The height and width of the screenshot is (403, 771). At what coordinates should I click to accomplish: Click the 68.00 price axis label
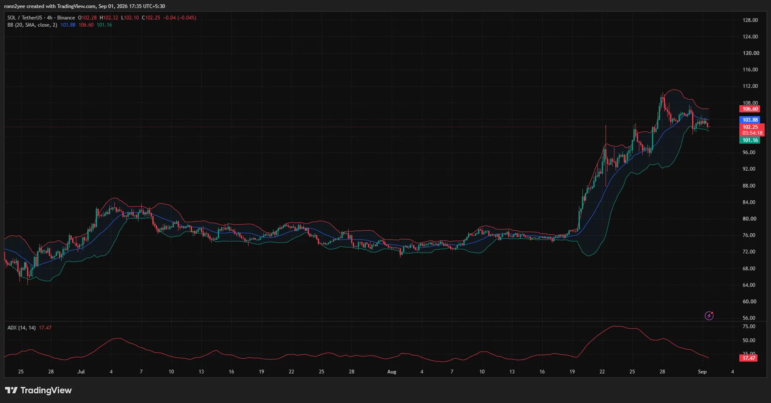click(749, 269)
